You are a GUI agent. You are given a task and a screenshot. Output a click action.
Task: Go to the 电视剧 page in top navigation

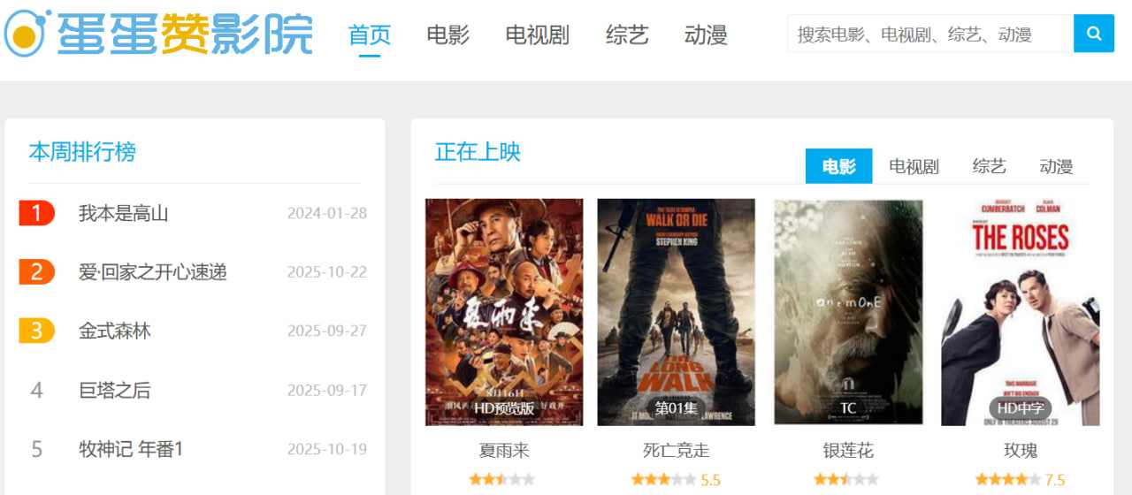coord(538,35)
